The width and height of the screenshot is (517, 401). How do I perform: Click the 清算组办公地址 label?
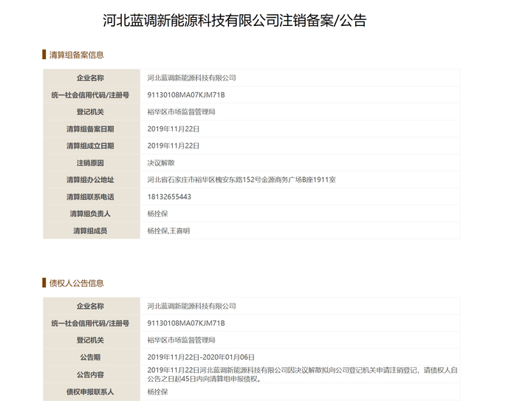pos(90,179)
